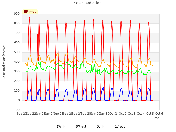176x132 pixels.
Task: Click the EP_met annotation label
Action: point(30,12)
